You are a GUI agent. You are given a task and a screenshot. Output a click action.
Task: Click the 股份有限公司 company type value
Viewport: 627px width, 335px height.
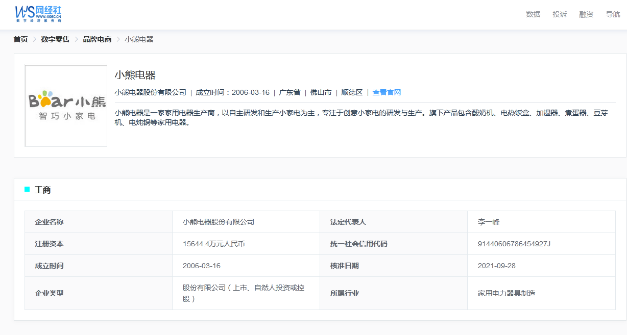244,293
